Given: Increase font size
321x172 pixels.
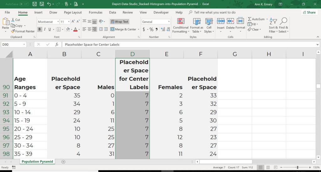Looking at the screenshot, I should click(x=73, y=22).
